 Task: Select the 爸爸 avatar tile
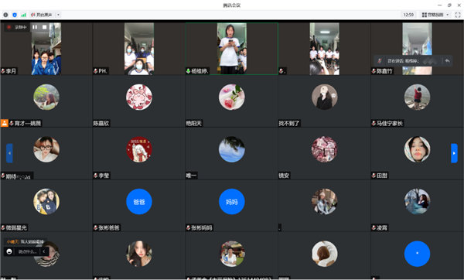point(138,202)
